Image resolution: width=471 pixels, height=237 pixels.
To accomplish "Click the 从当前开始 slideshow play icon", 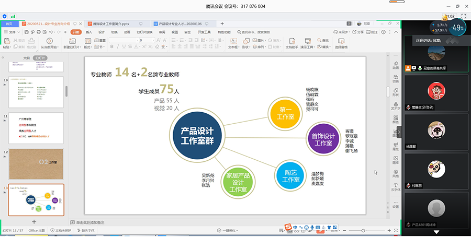I will [x=49, y=41].
